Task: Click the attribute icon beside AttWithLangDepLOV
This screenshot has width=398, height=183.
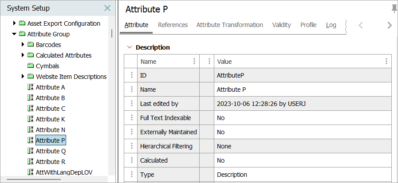Action: click(30, 172)
